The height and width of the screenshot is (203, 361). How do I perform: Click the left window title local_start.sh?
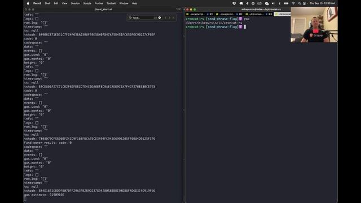click(x=103, y=10)
